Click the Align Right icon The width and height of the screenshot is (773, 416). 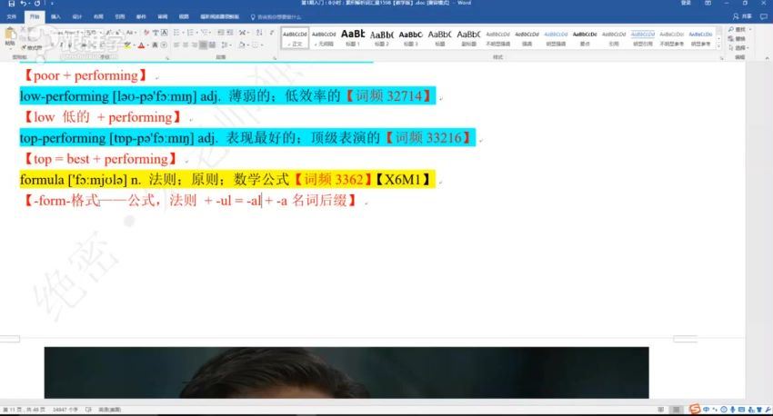pyautogui.click(x=195, y=45)
